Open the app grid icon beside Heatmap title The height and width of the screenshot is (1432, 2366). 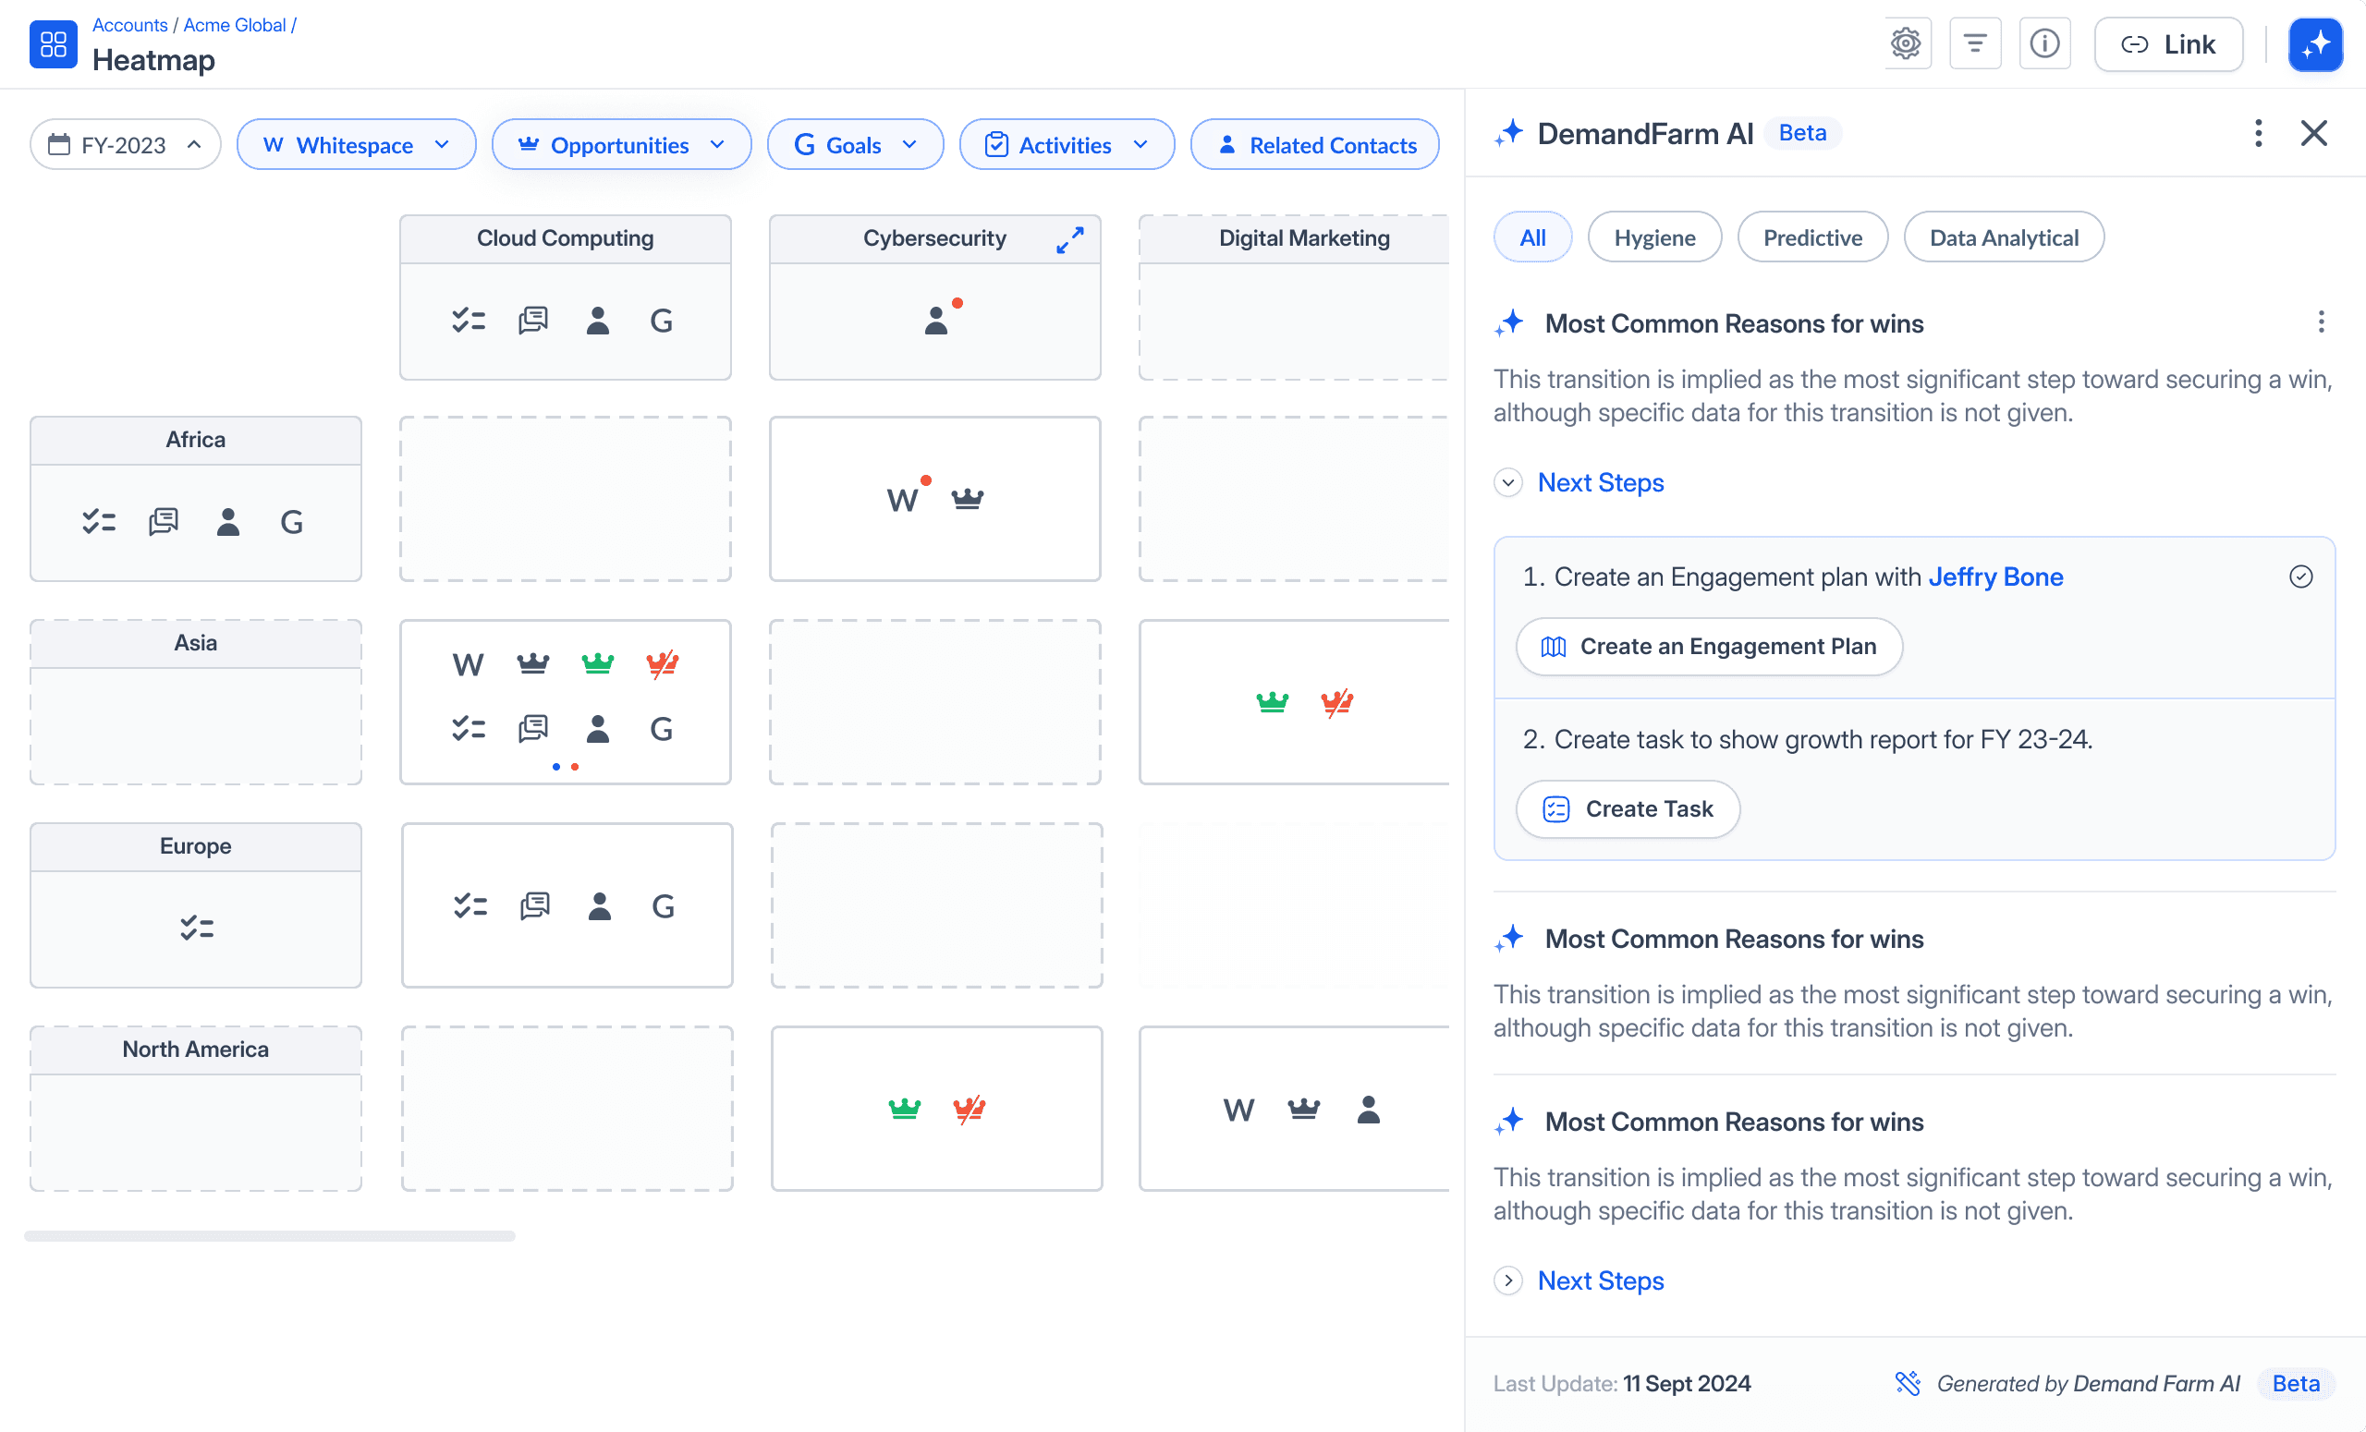tap(54, 44)
